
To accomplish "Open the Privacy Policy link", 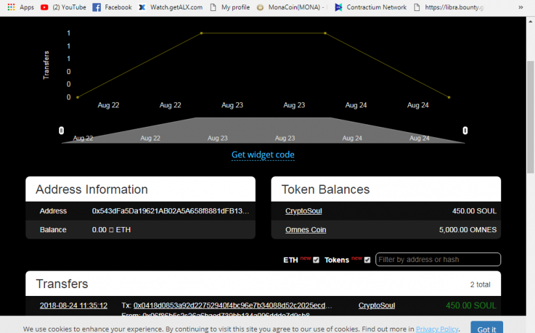I will point(437,329).
